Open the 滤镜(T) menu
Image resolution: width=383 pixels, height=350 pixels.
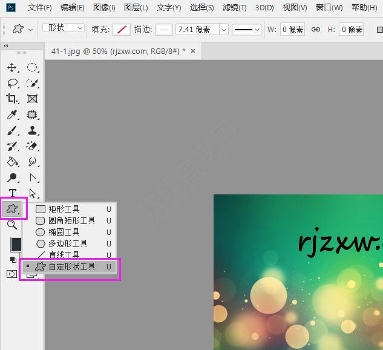pos(234,8)
